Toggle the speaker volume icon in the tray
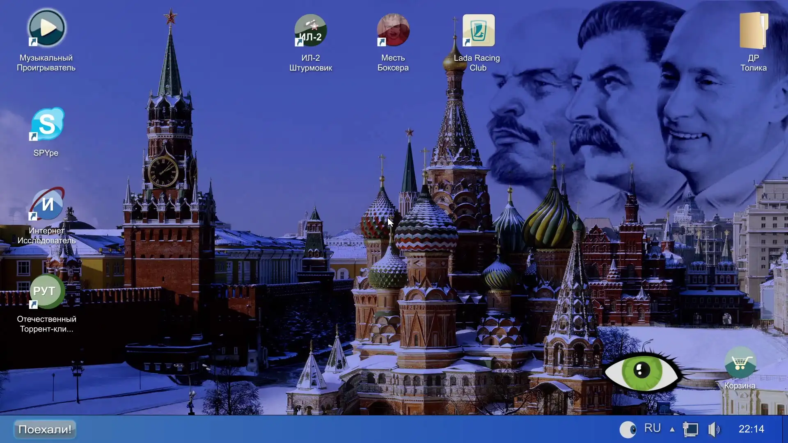Viewport: 788px width, 443px height. pyautogui.click(x=714, y=429)
